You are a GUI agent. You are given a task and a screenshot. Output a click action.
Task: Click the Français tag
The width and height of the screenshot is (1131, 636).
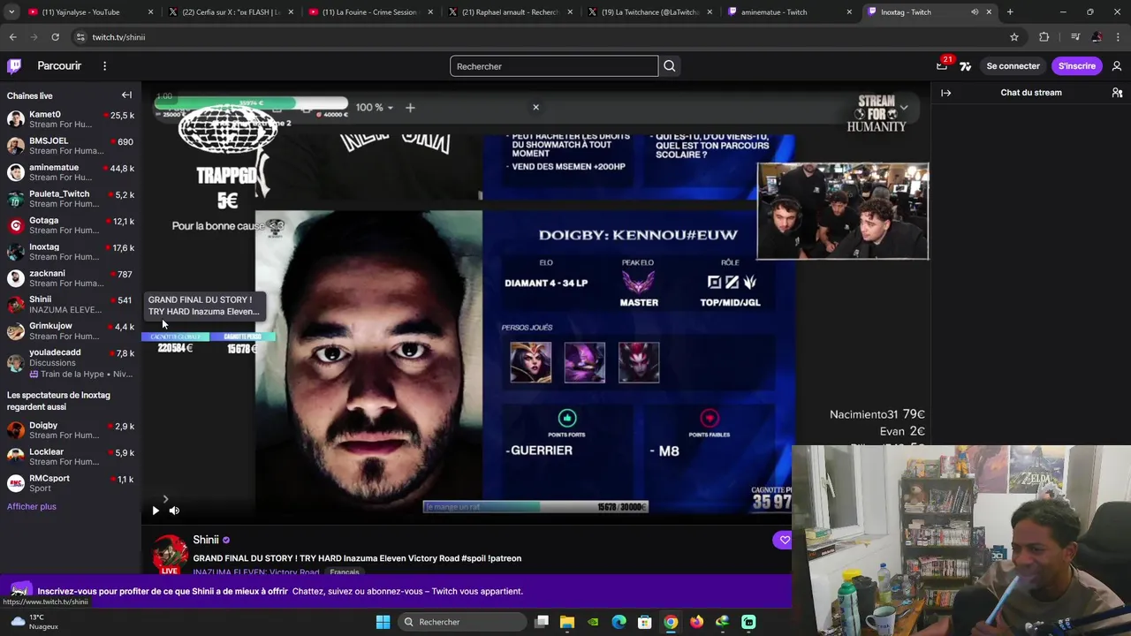tap(345, 572)
